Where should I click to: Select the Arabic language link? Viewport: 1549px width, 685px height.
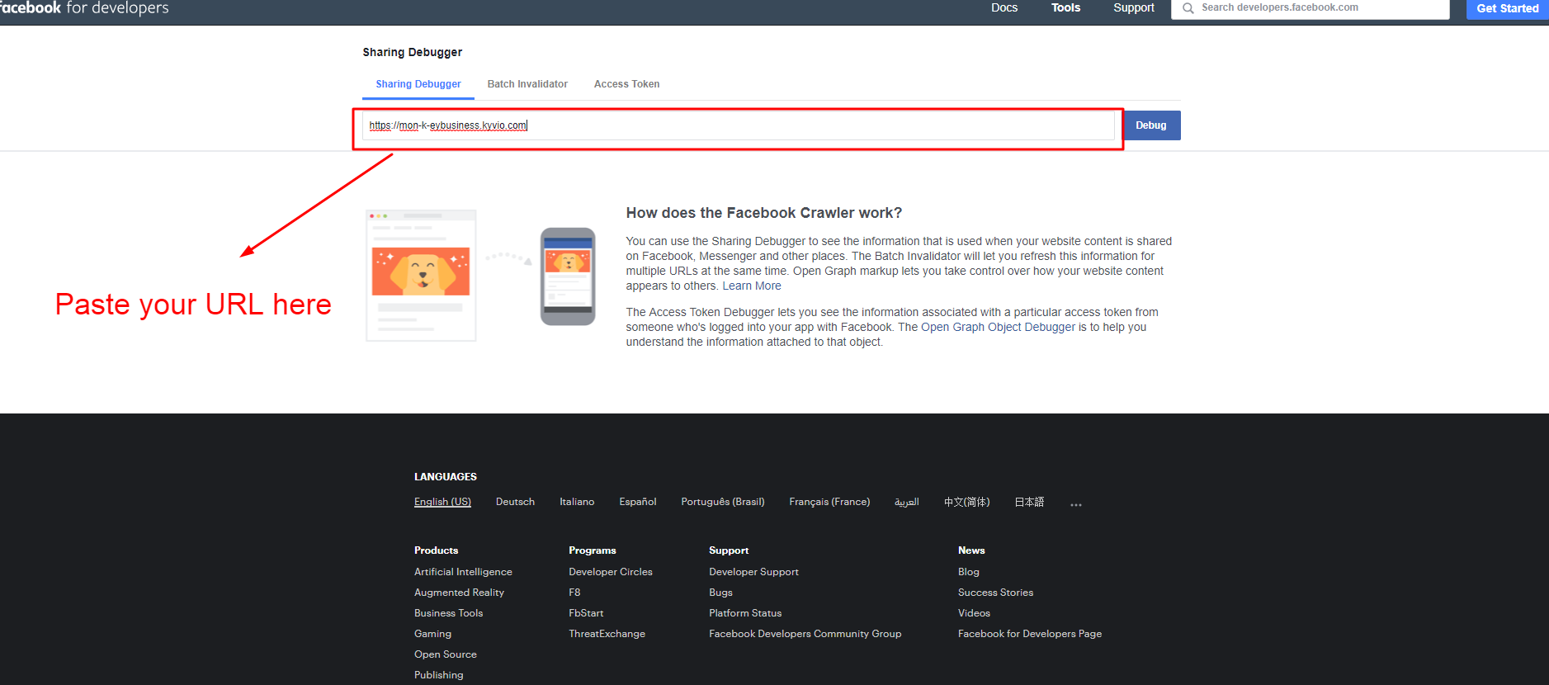[x=906, y=502]
